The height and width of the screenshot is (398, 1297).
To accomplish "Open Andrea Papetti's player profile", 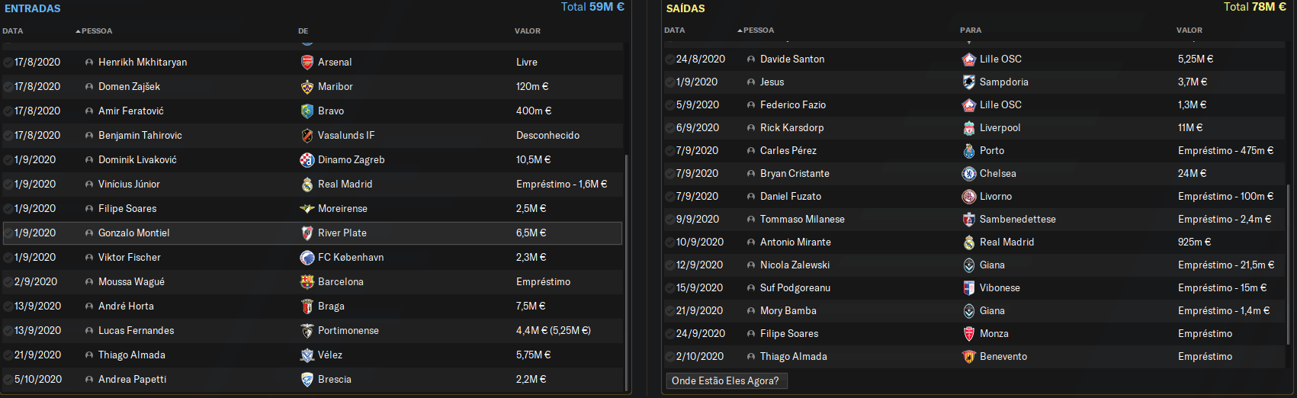I will [x=132, y=380].
